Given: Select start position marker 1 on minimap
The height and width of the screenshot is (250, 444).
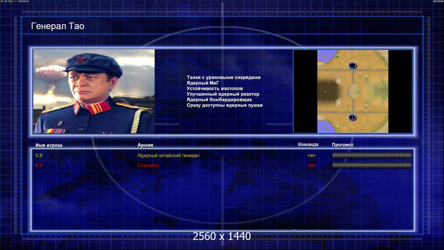Looking at the screenshot, I should click(x=352, y=117).
